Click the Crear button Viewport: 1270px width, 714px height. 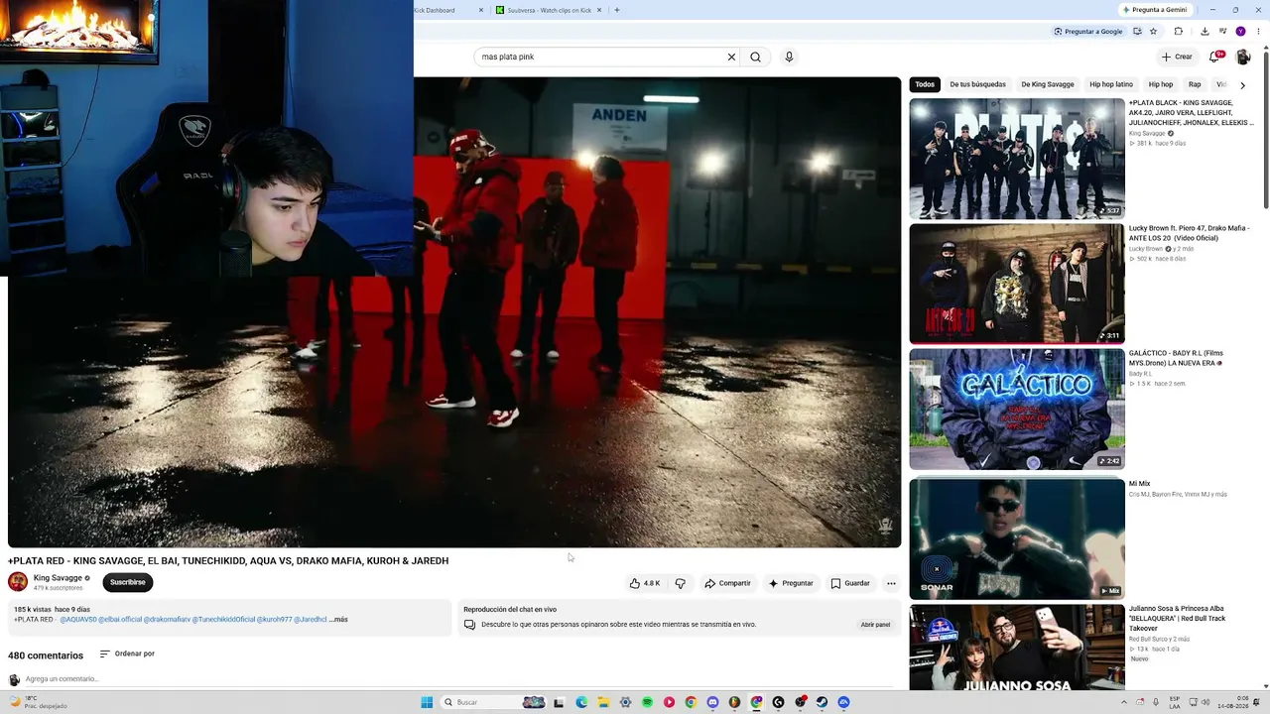[x=1177, y=57]
